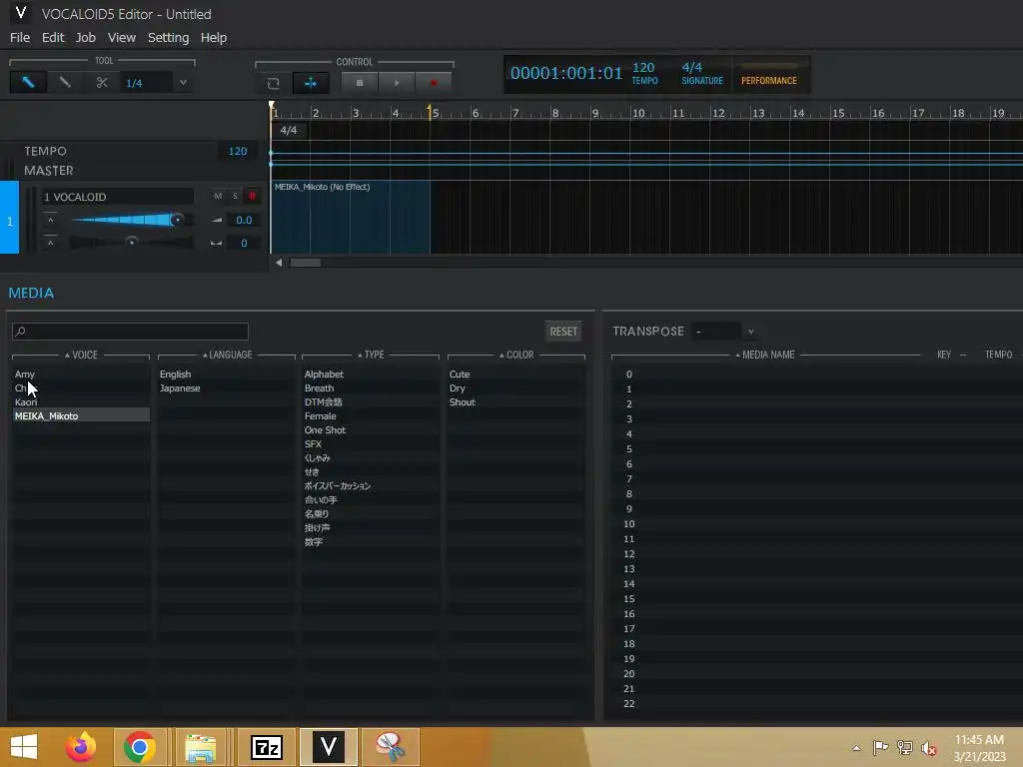The height and width of the screenshot is (767, 1023).
Task: Open the View menu
Action: pyautogui.click(x=121, y=38)
